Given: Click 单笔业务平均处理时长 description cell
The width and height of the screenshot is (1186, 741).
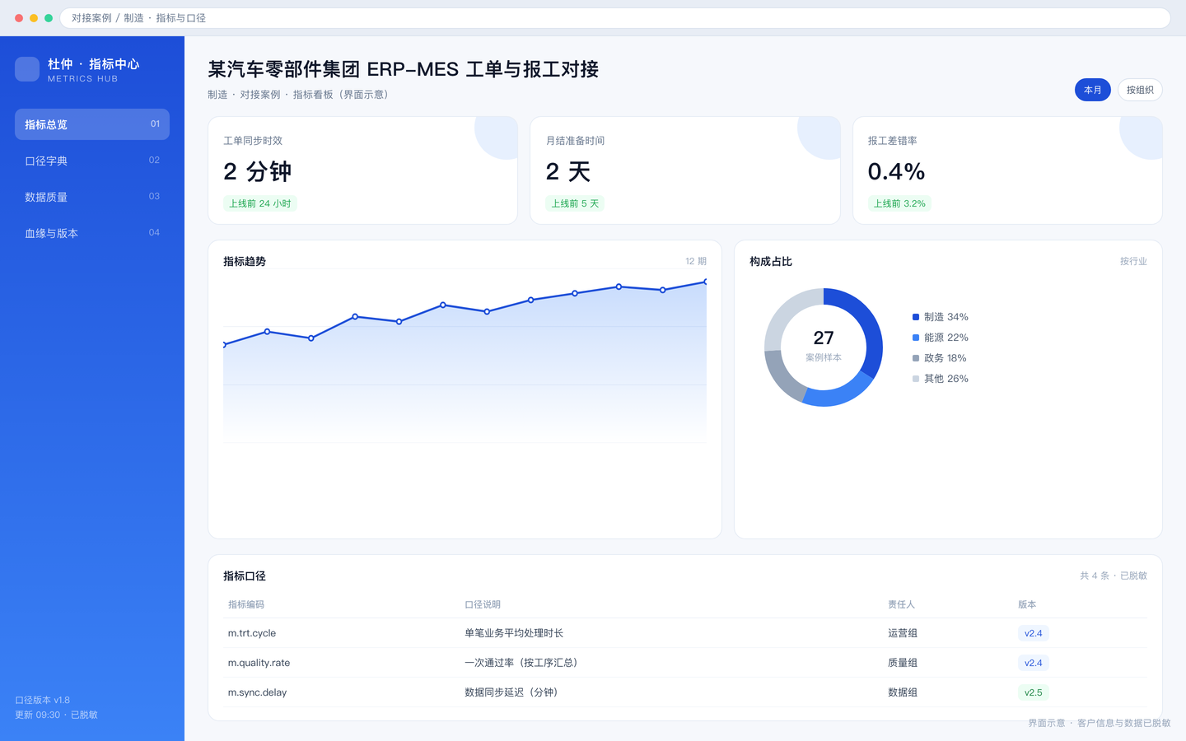Looking at the screenshot, I should [514, 633].
